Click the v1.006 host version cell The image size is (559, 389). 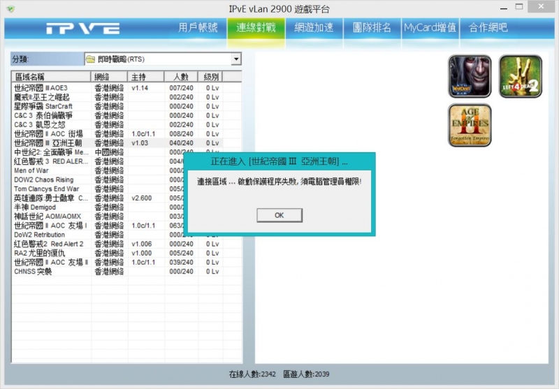(142, 244)
